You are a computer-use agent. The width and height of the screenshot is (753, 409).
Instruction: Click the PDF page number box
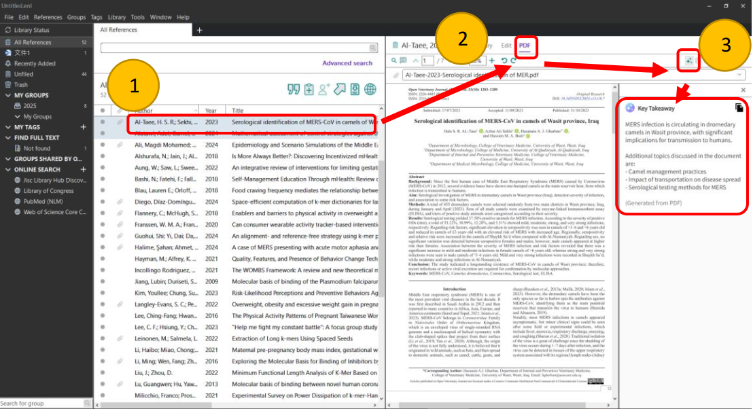click(x=427, y=60)
